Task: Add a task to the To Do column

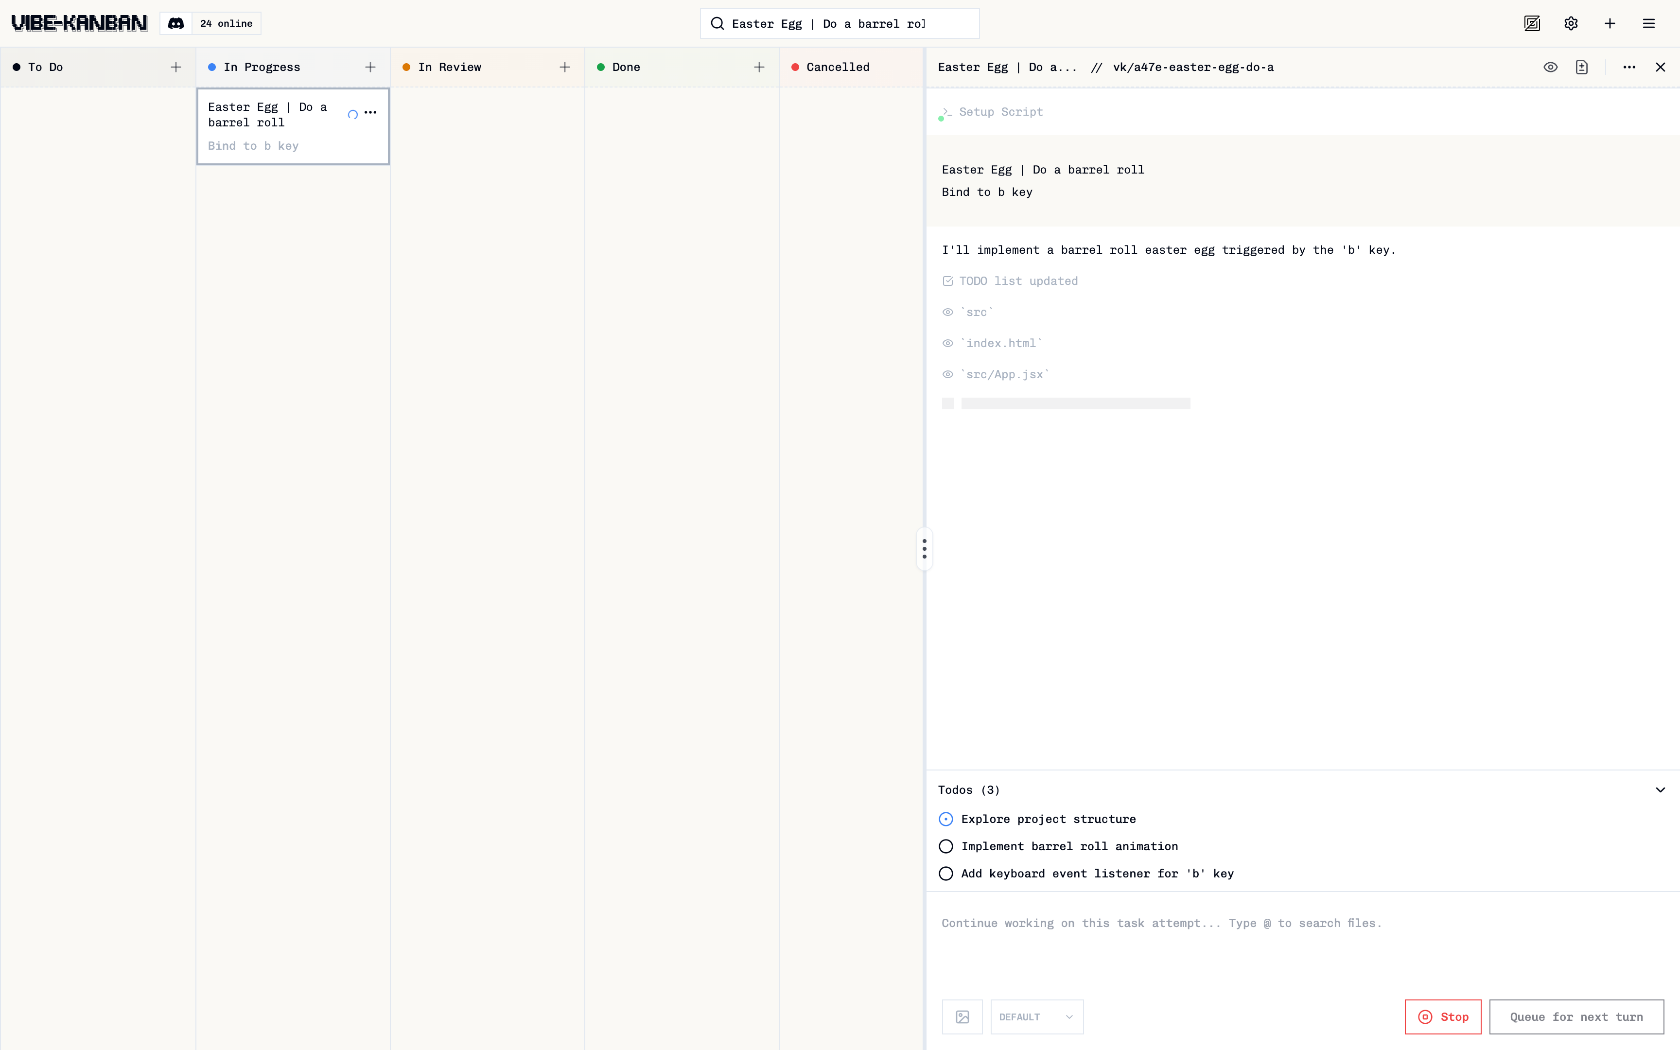Action: point(175,68)
